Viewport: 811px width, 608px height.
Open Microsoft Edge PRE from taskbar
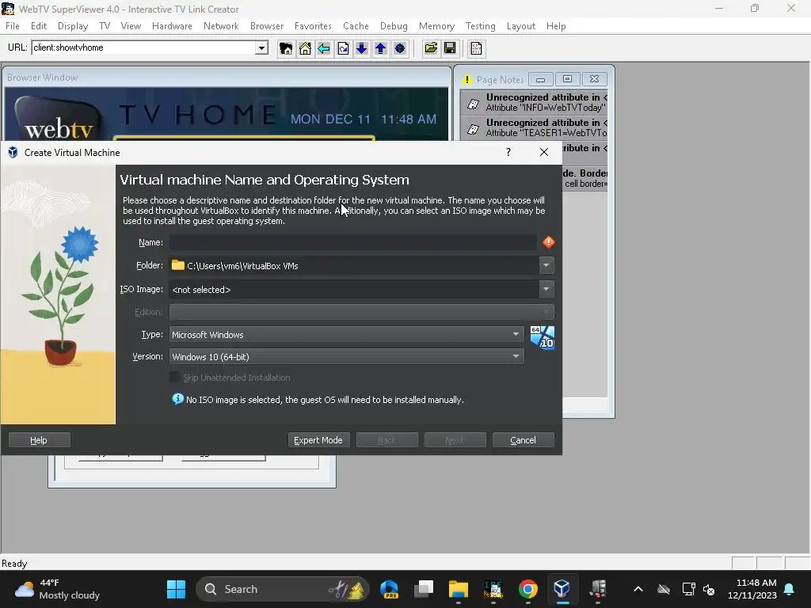[389, 589]
